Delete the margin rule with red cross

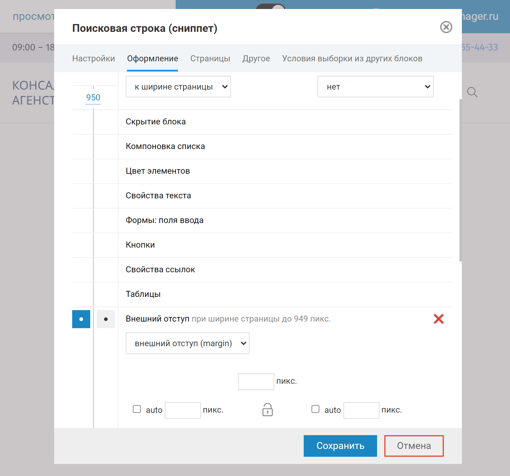pos(438,319)
